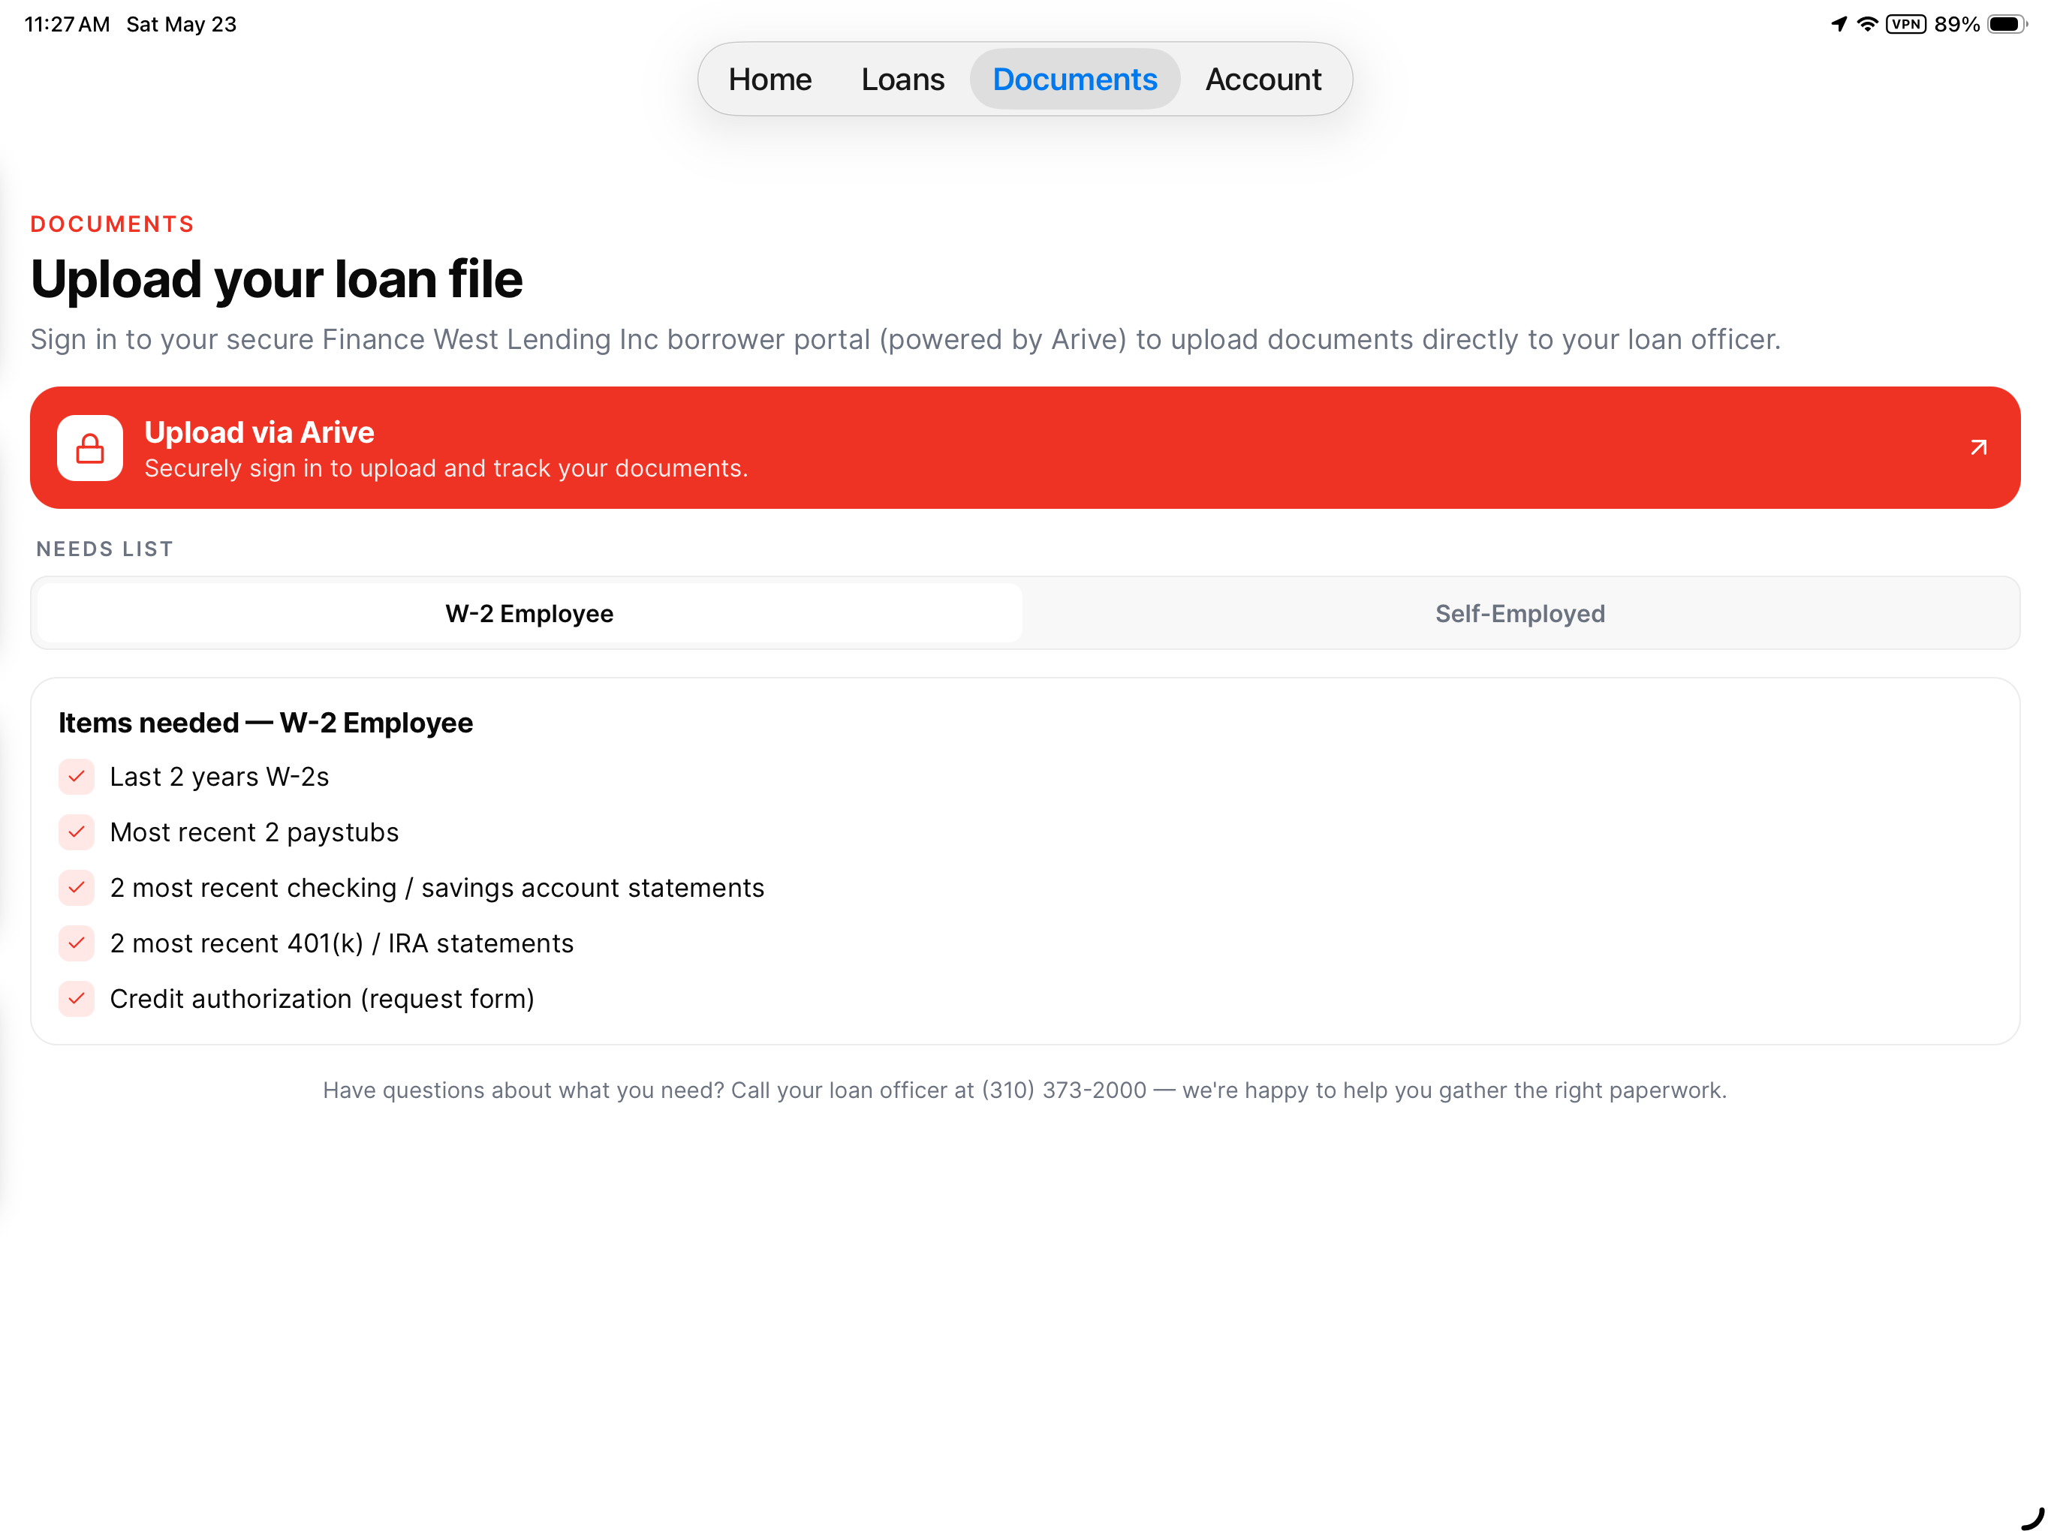Click the 'Upload your loan file' heading

(276, 279)
